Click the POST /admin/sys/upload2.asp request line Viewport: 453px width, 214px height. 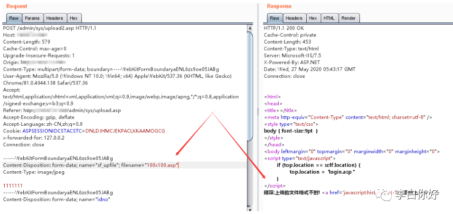[49, 28]
